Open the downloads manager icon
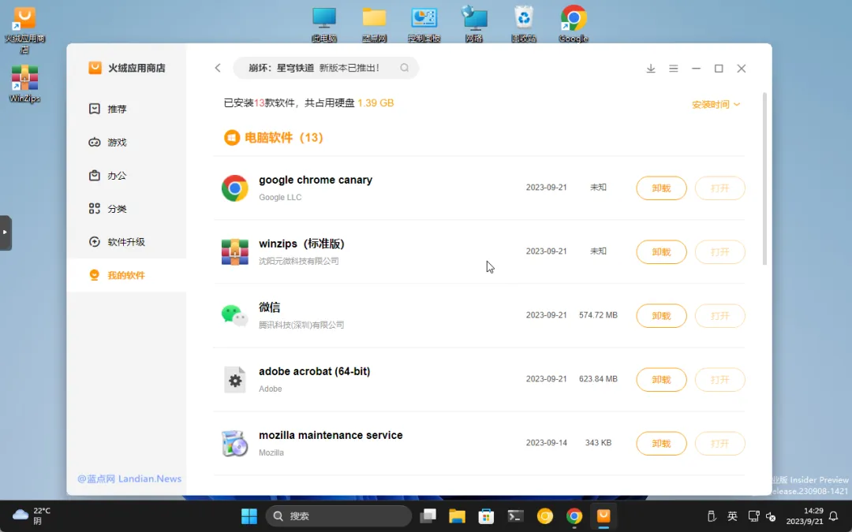Screen dimensions: 852x532 (650, 69)
